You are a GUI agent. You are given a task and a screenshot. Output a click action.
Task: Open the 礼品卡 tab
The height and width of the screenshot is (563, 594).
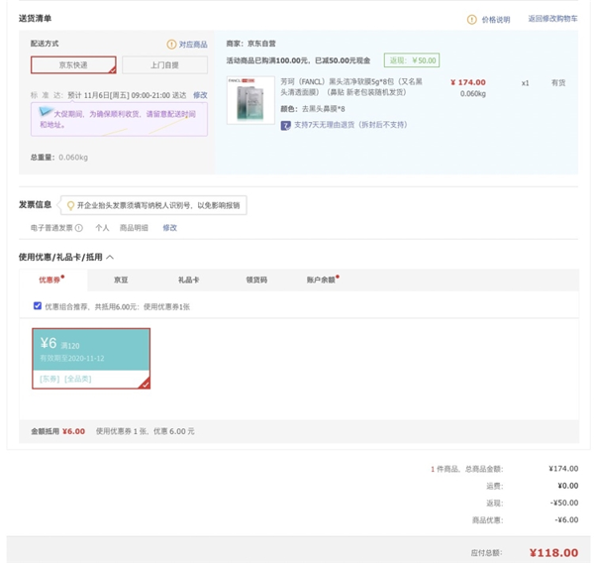point(188,281)
